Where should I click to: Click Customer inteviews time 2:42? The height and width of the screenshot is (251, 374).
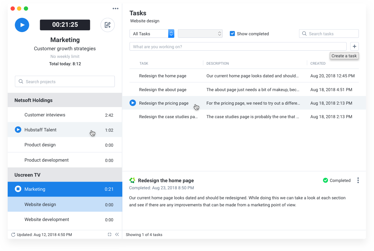click(x=109, y=115)
